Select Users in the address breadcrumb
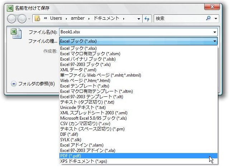230x167 pixels. point(56,18)
